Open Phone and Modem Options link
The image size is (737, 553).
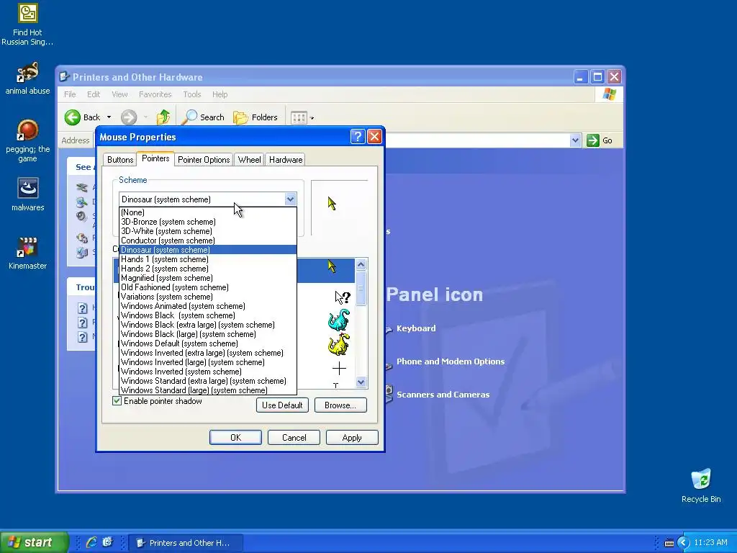(451, 361)
